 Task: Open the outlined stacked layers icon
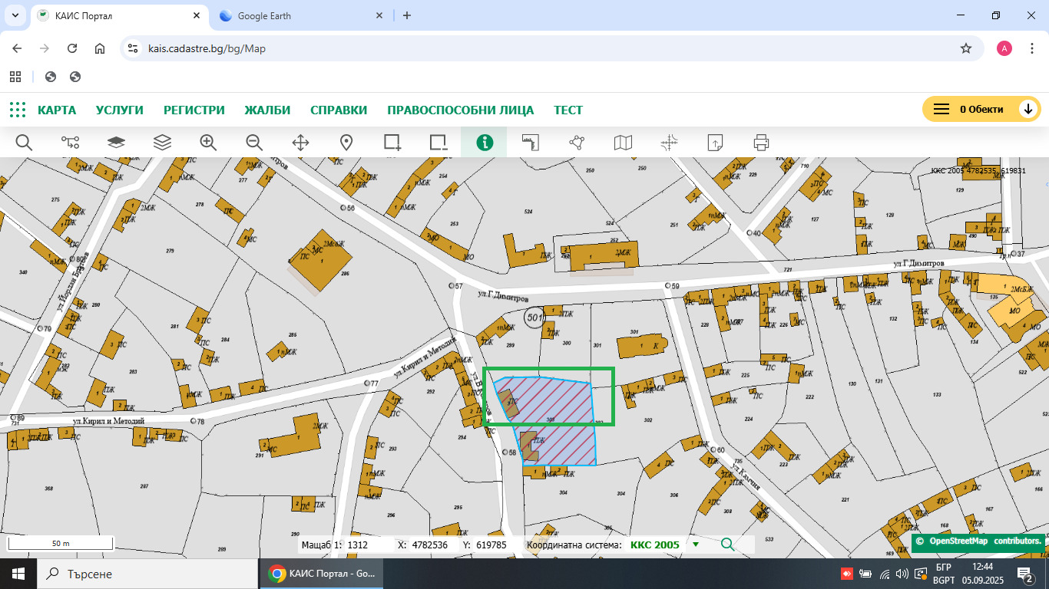click(162, 142)
